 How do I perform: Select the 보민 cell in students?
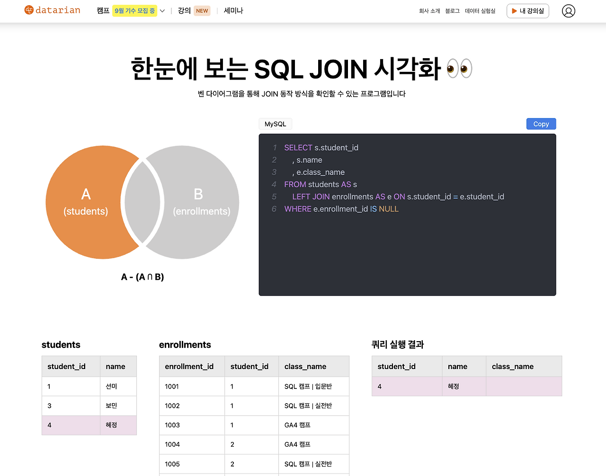pos(118,406)
